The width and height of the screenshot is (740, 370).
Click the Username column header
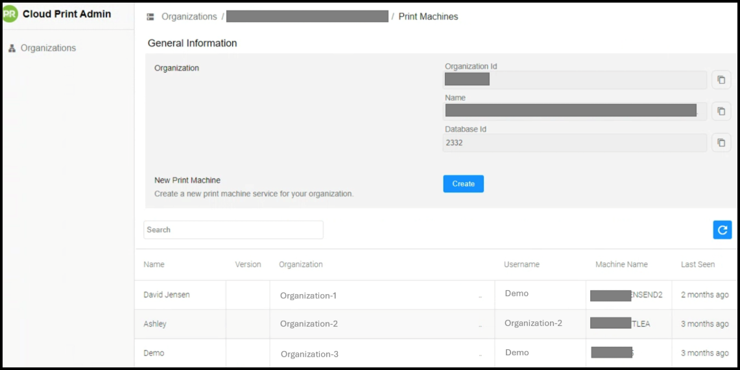point(521,264)
